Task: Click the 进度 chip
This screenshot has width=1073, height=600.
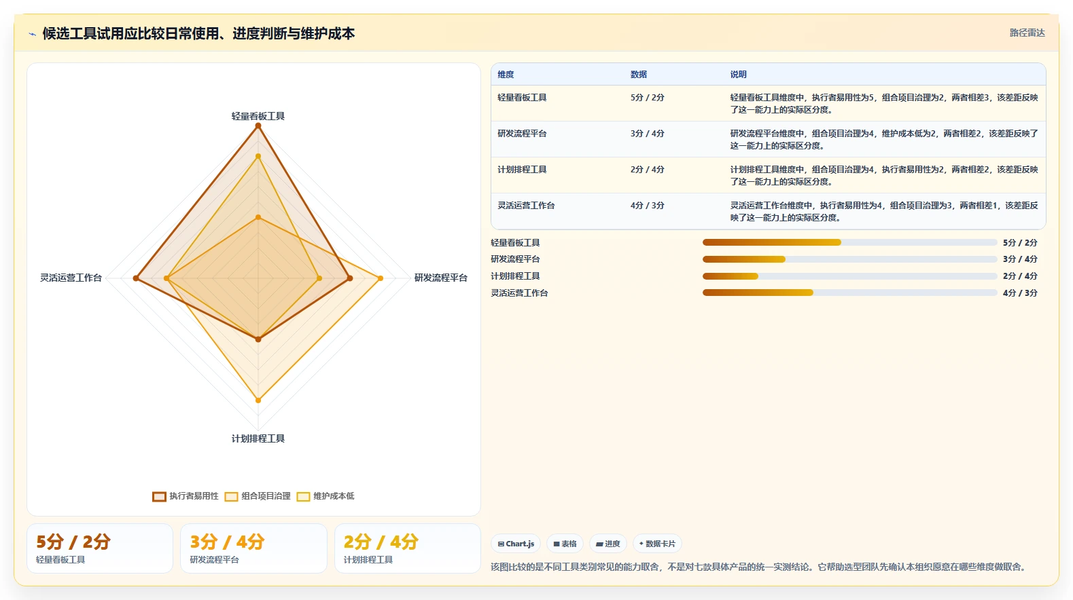Action: [608, 544]
